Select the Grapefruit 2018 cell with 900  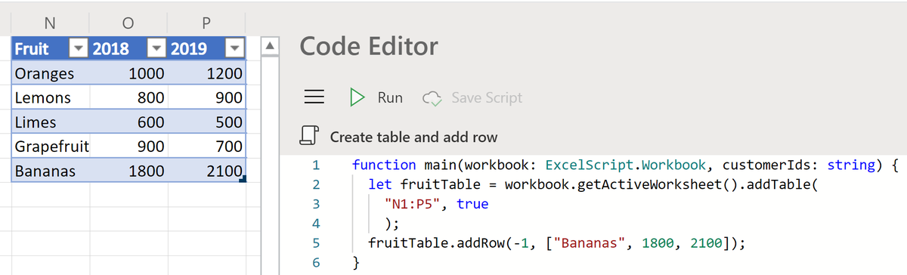128,147
